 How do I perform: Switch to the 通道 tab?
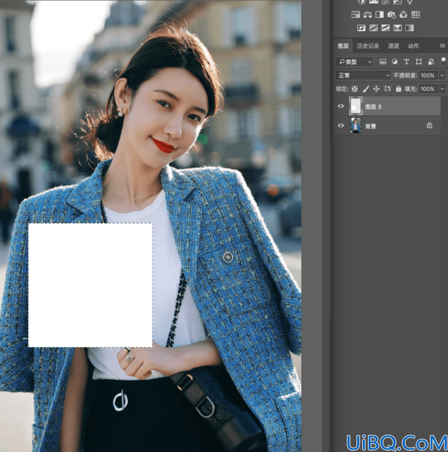(x=393, y=46)
